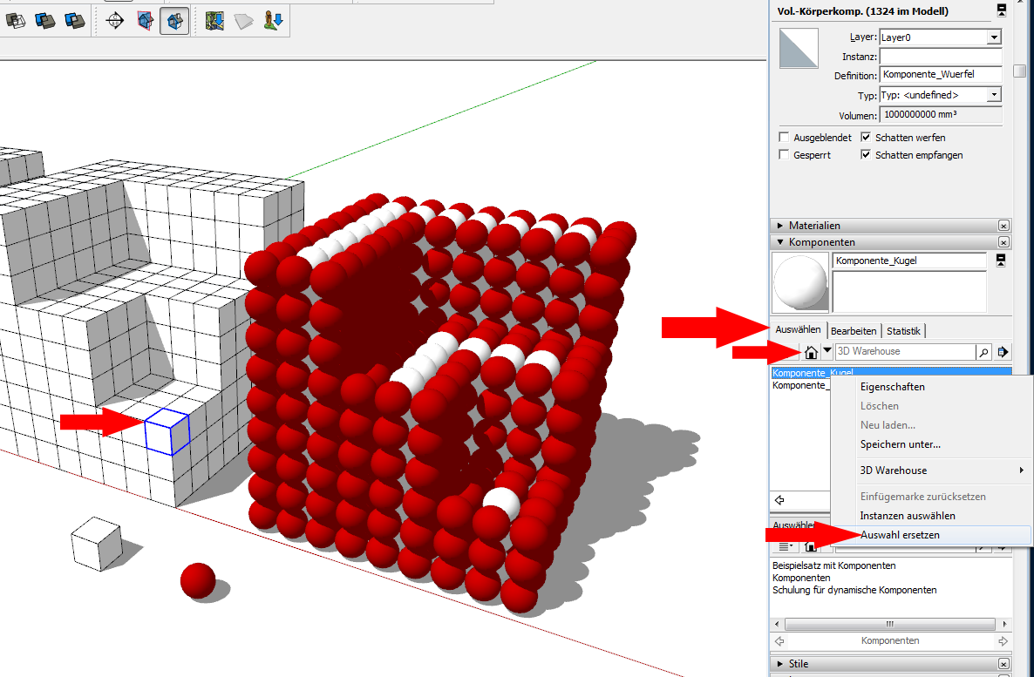
Task: Expand the Materialien panel
Action: [780, 226]
